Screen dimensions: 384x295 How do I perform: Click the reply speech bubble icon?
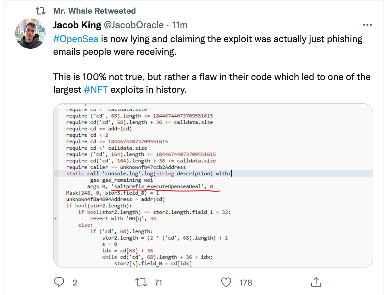59,282
